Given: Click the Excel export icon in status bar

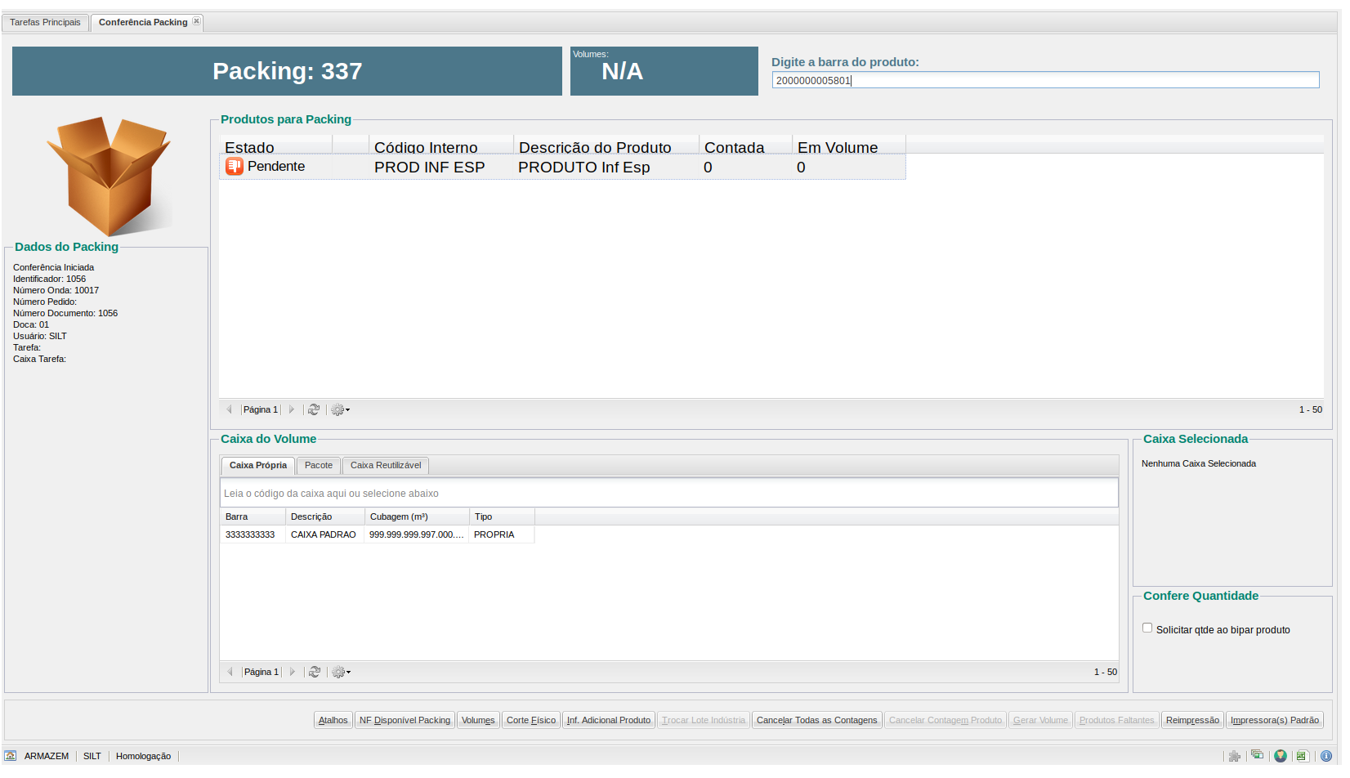Looking at the screenshot, I should [x=1302, y=756].
